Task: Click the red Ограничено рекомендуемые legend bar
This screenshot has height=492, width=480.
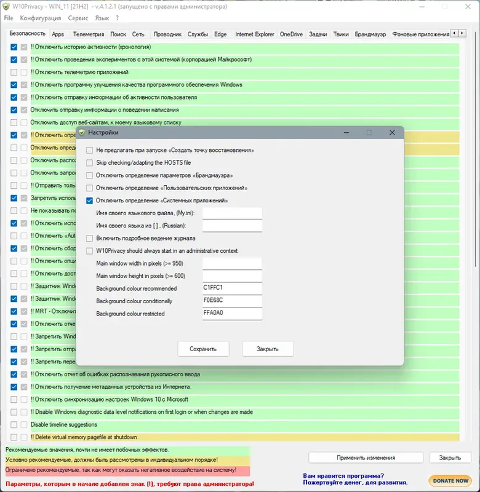Action: tap(128, 470)
